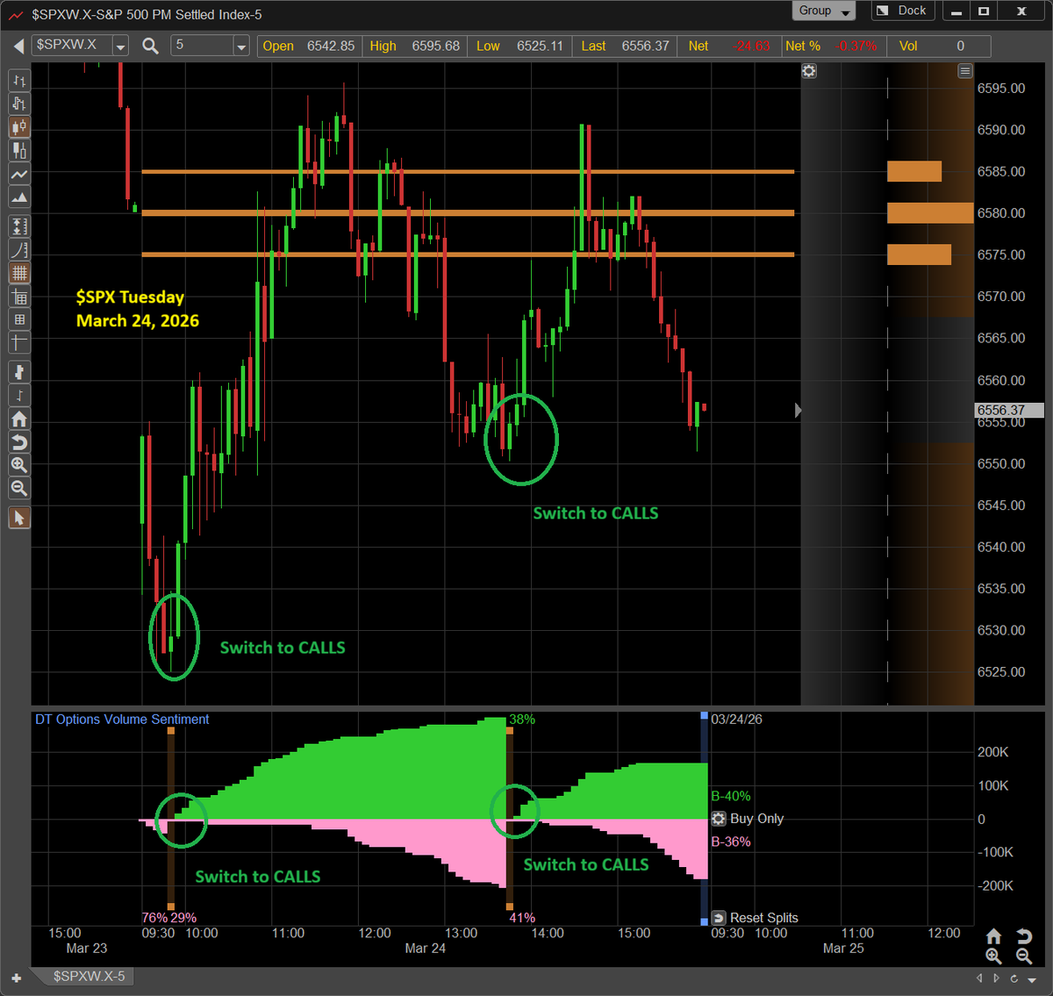Click the back arrow left of symbol box

[18, 46]
